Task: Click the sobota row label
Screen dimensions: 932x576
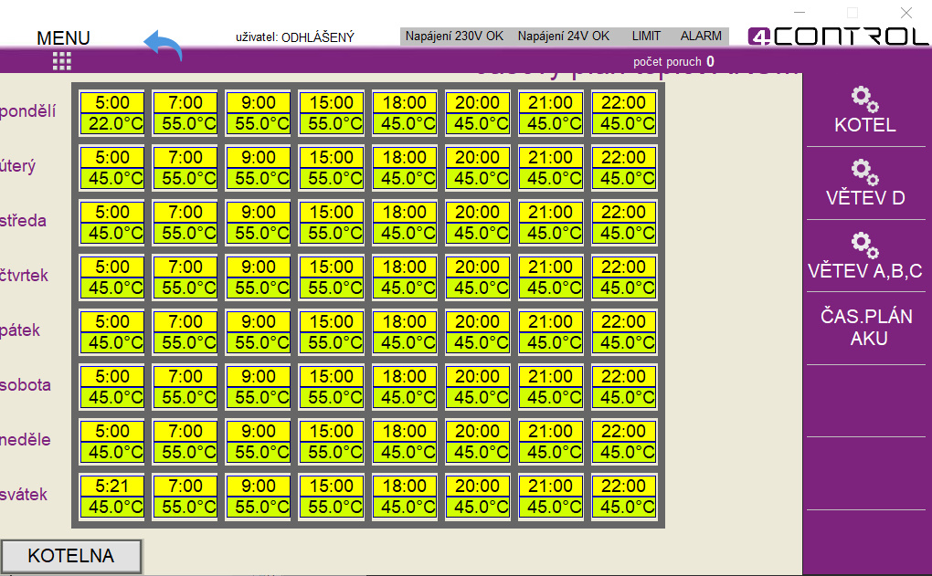Action: [x=26, y=385]
